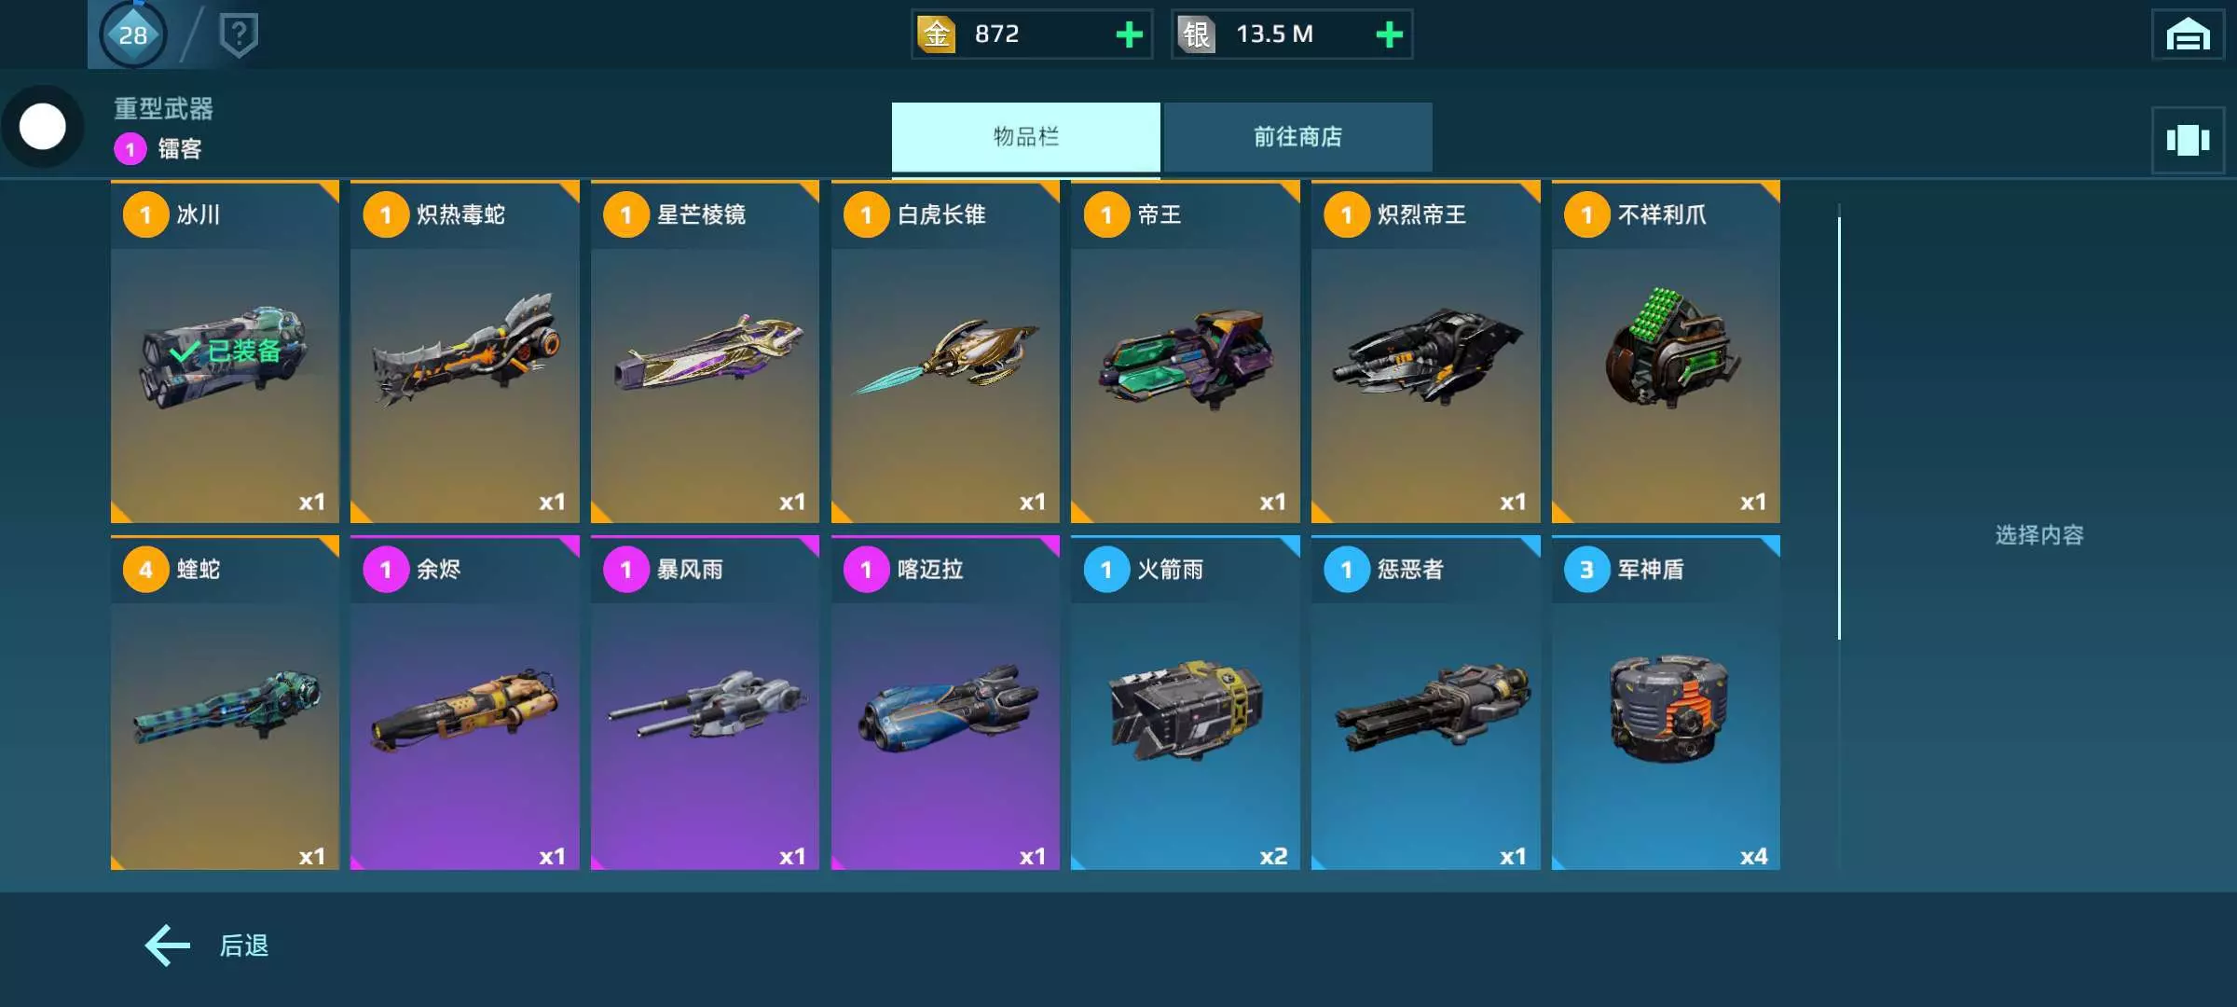Click the help shield question mark icon
Image resolution: width=2237 pixels, height=1007 pixels.
coord(239,34)
